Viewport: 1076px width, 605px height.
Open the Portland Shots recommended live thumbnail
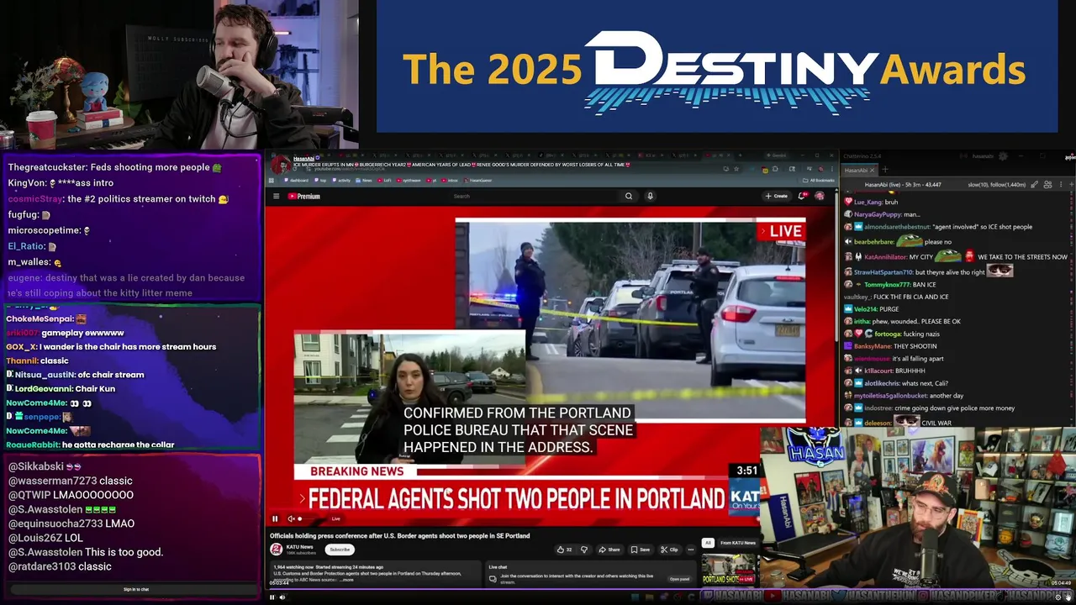click(730, 569)
